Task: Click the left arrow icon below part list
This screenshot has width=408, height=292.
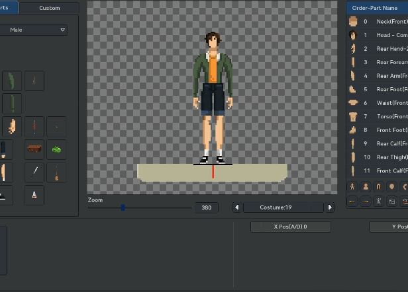Action: [x=352, y=201]
